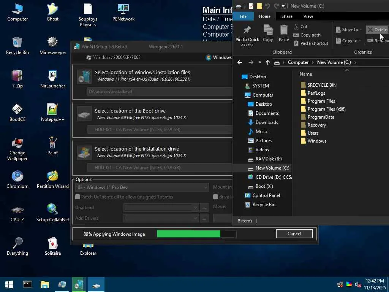This screenshot has width=389, height=292.
Task: Launch Notepad++ from the desktop
Action: pos(52,113)
